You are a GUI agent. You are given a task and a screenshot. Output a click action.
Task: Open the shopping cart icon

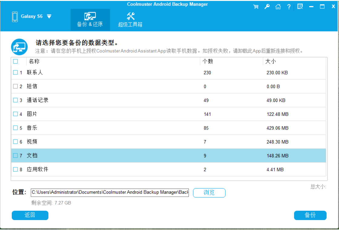coord(256,7)
